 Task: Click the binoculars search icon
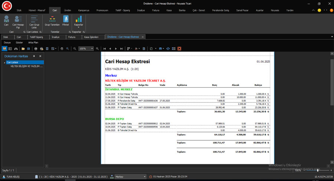[x=16, y=49]
